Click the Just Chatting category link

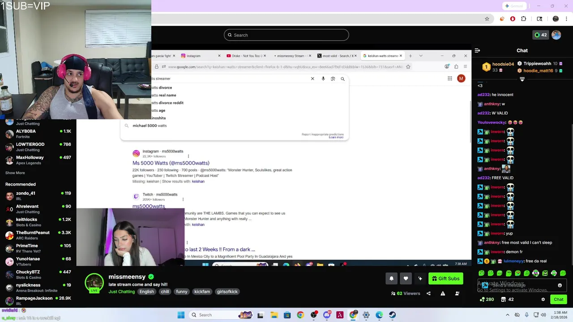[121, 292]
